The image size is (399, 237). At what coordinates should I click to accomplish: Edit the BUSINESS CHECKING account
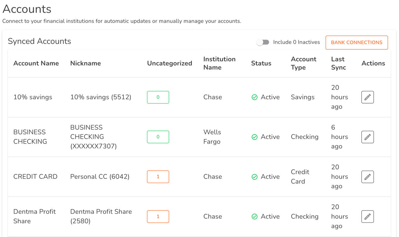367,137
